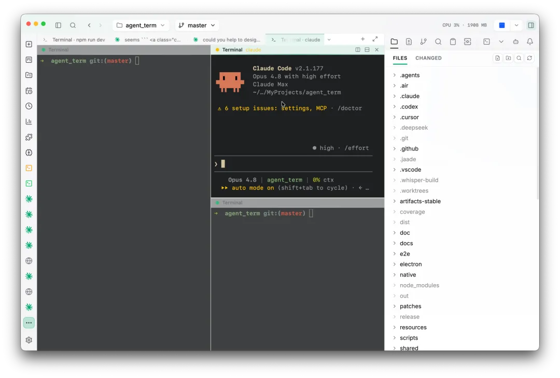Search files in the file panel

pyautogui.click(x=519, y=58)
